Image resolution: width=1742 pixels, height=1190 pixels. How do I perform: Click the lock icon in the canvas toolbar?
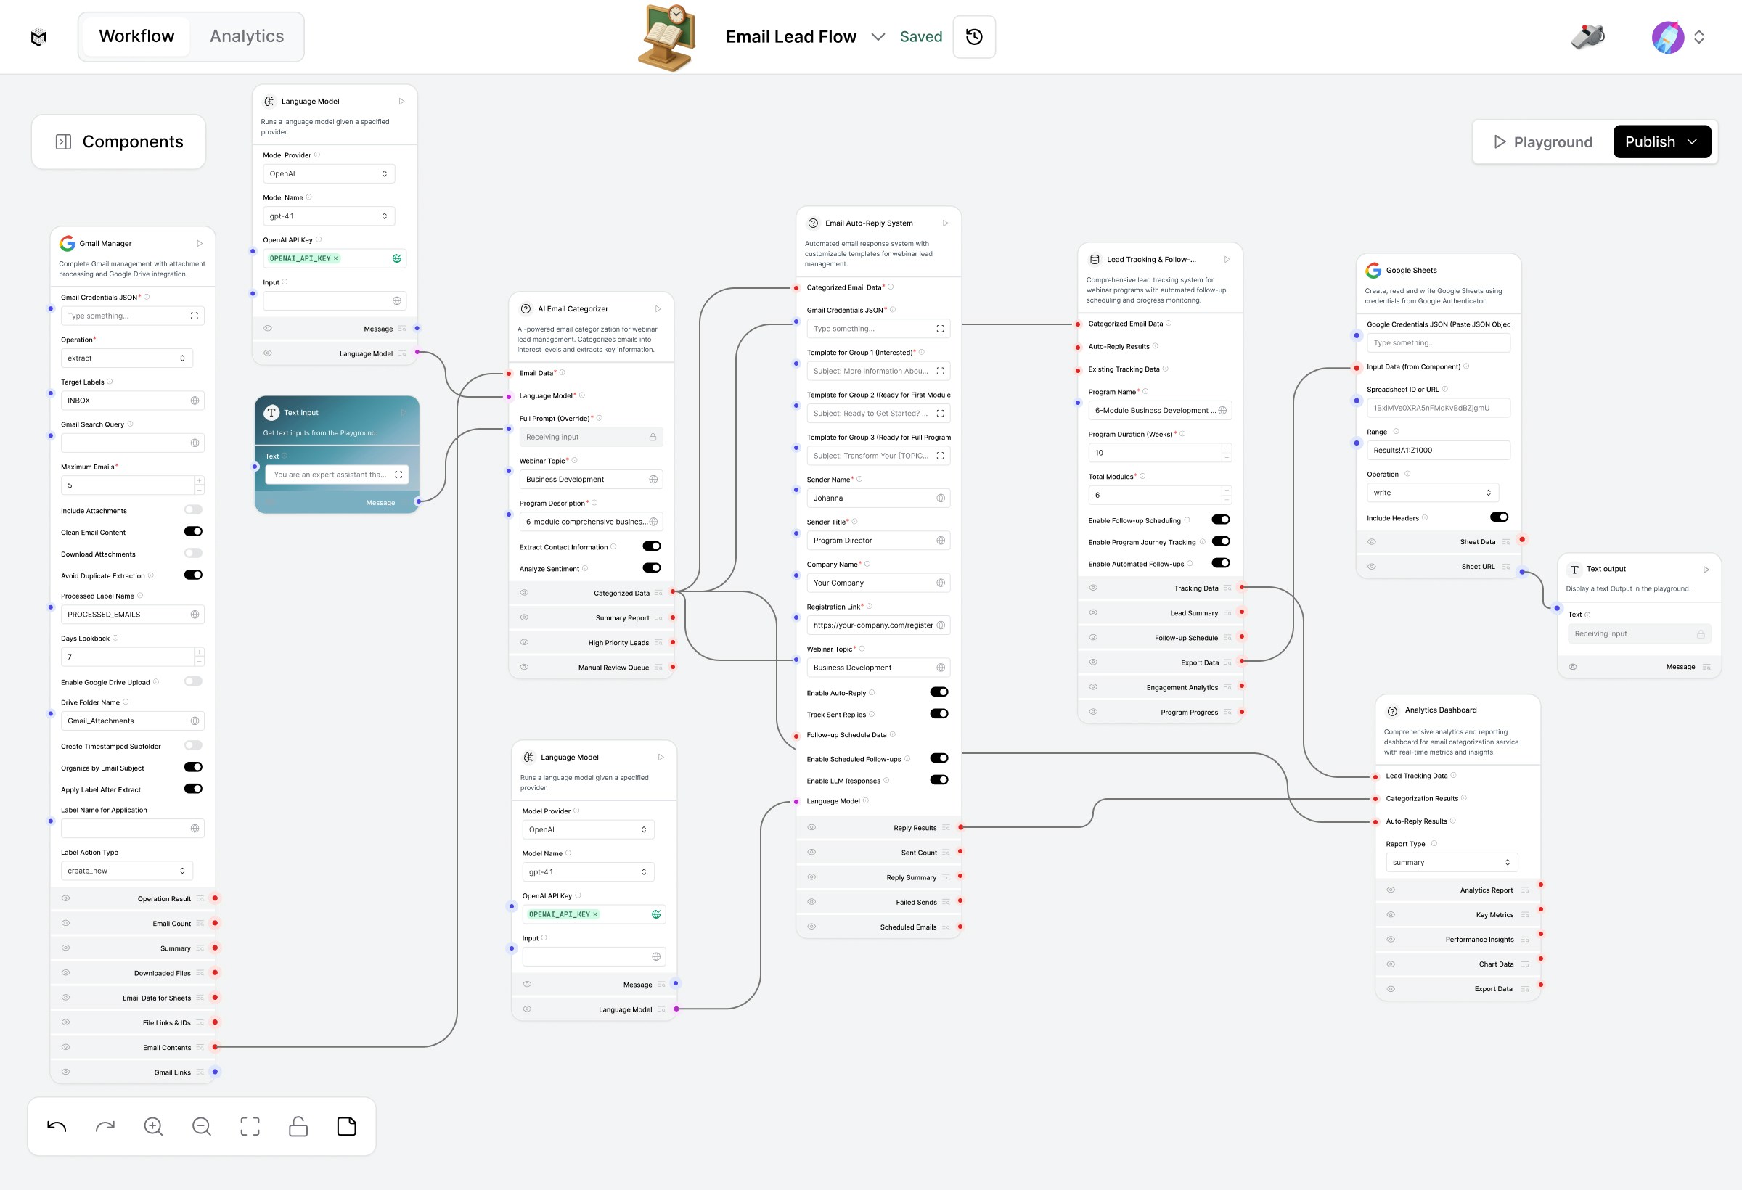tap(298, 1125)
